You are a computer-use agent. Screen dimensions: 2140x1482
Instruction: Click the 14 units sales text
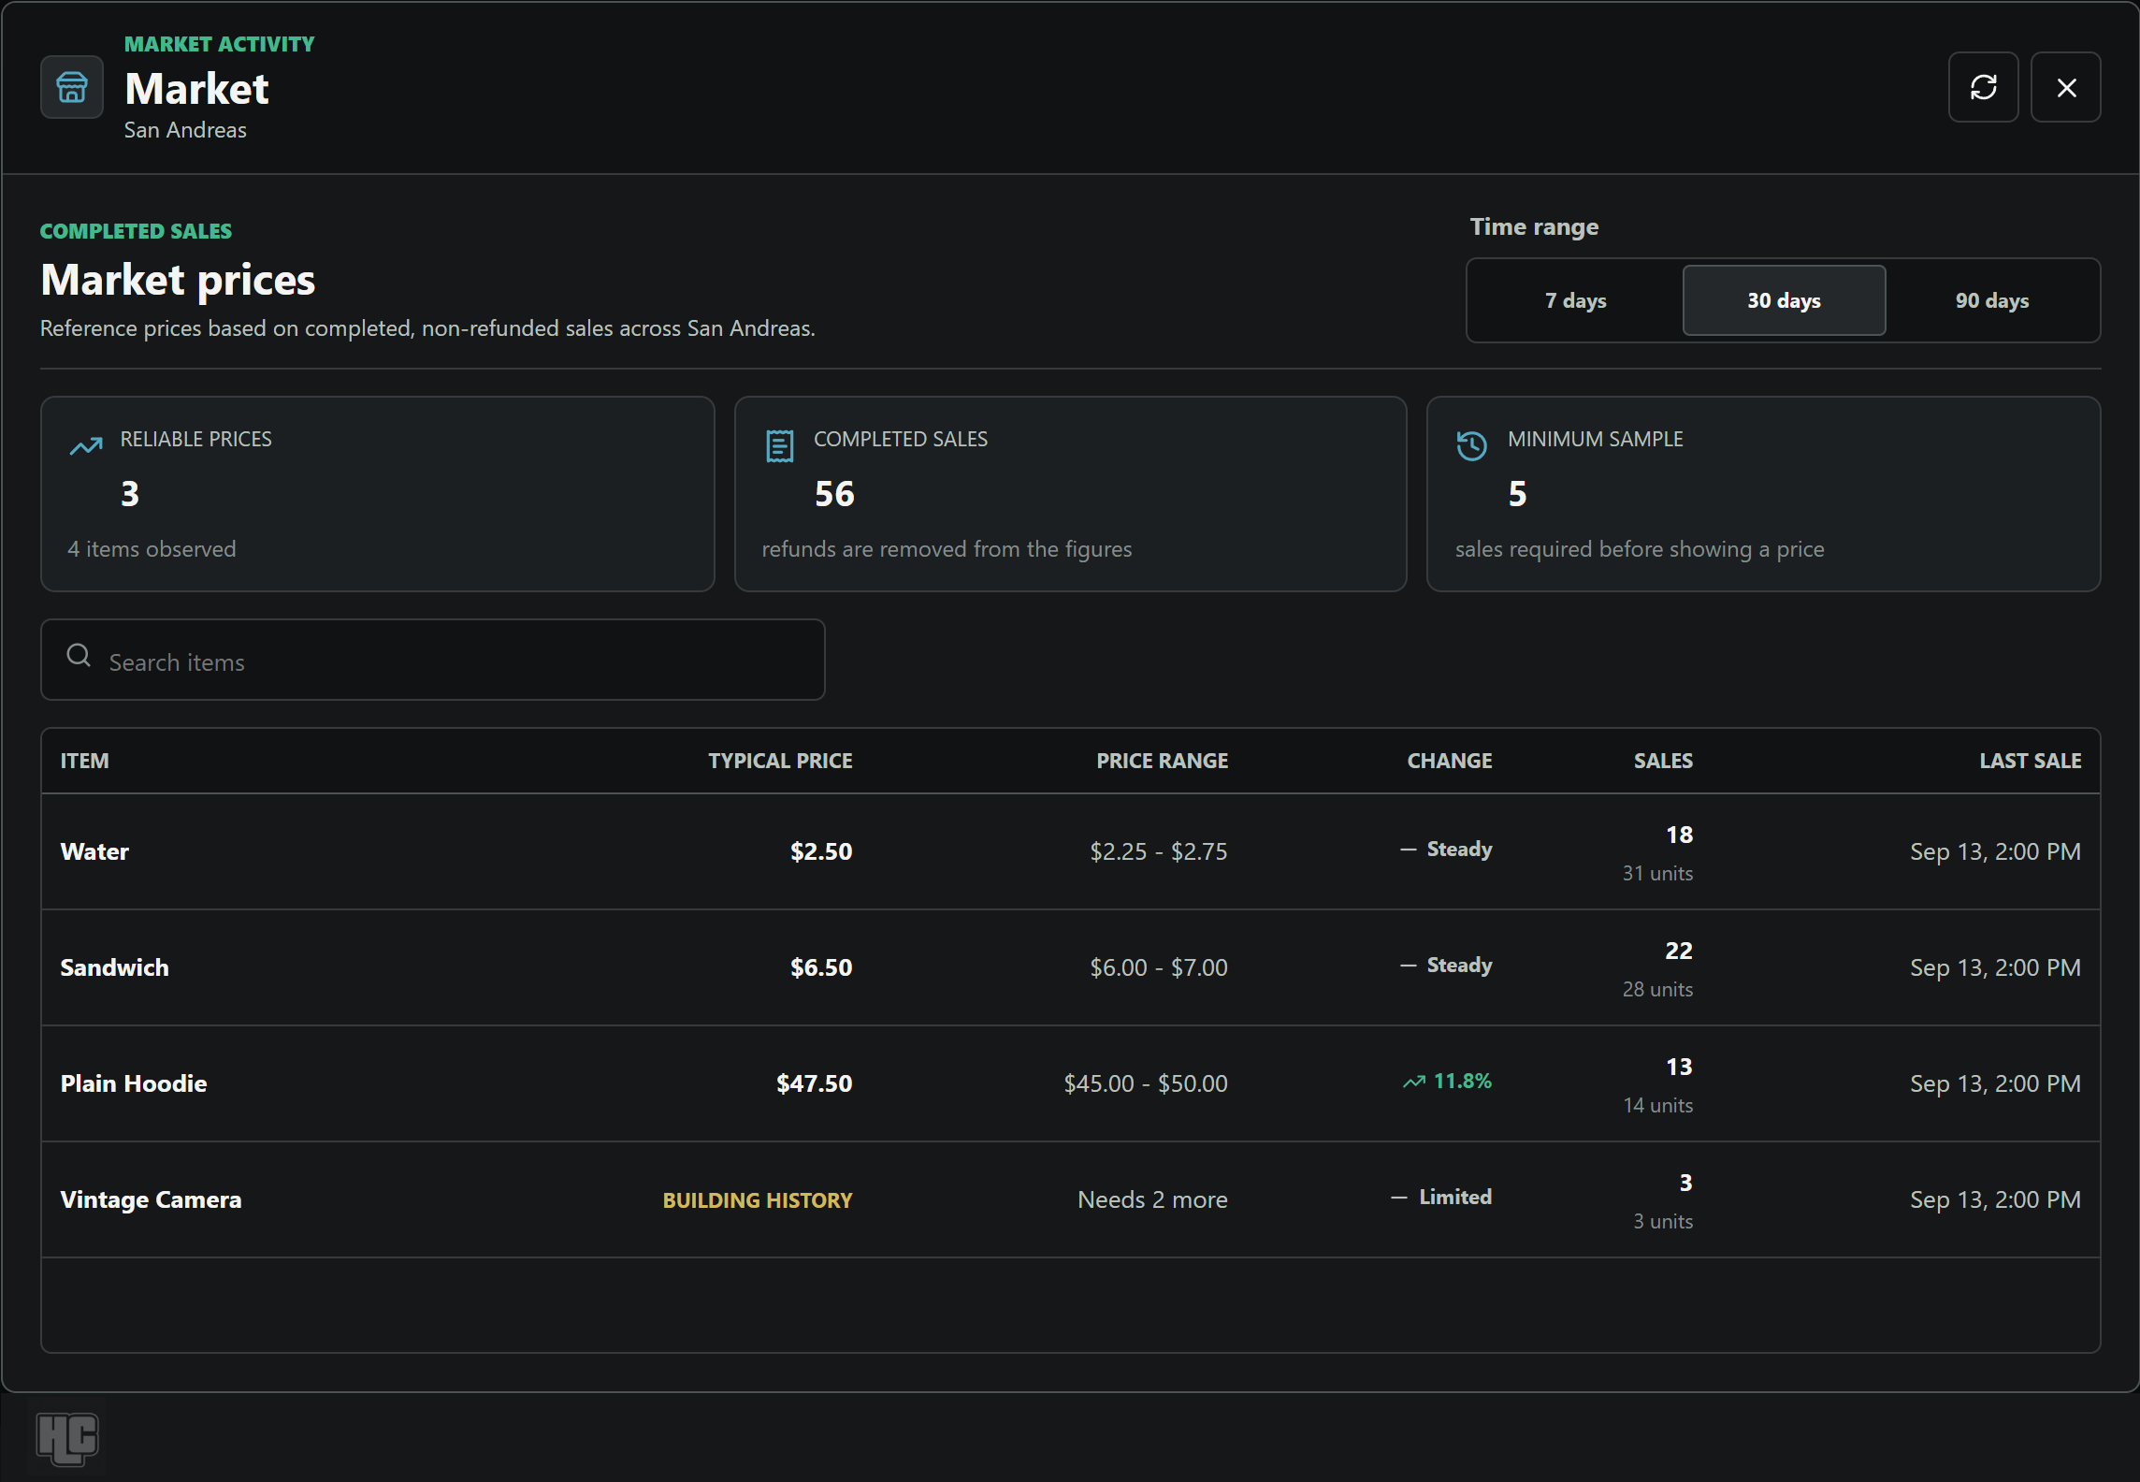pos(1657,1105)
